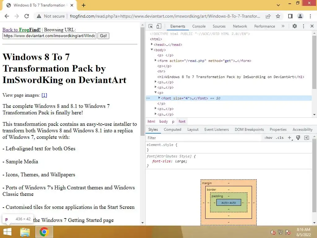
Task: Expand the font size=4 node
Action: coord(159,98)
